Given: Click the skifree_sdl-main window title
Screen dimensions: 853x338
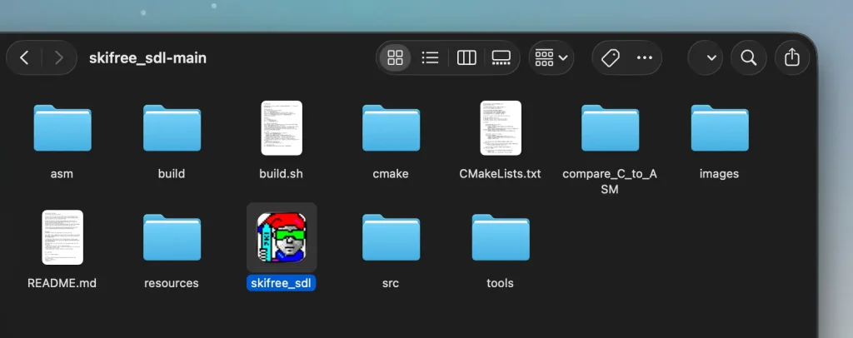Looking at the screenshot, I should (147, 57).
